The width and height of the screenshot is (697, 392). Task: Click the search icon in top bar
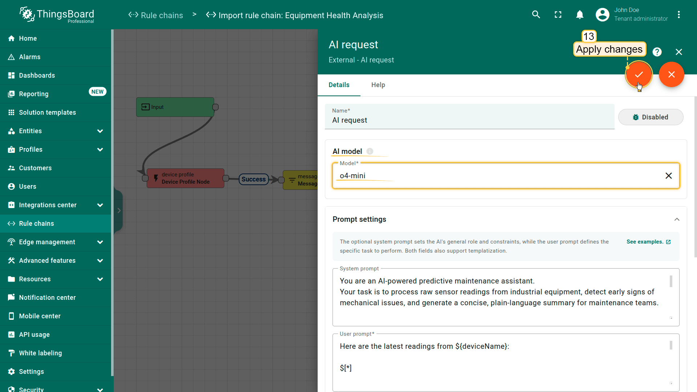click(536, 15)
